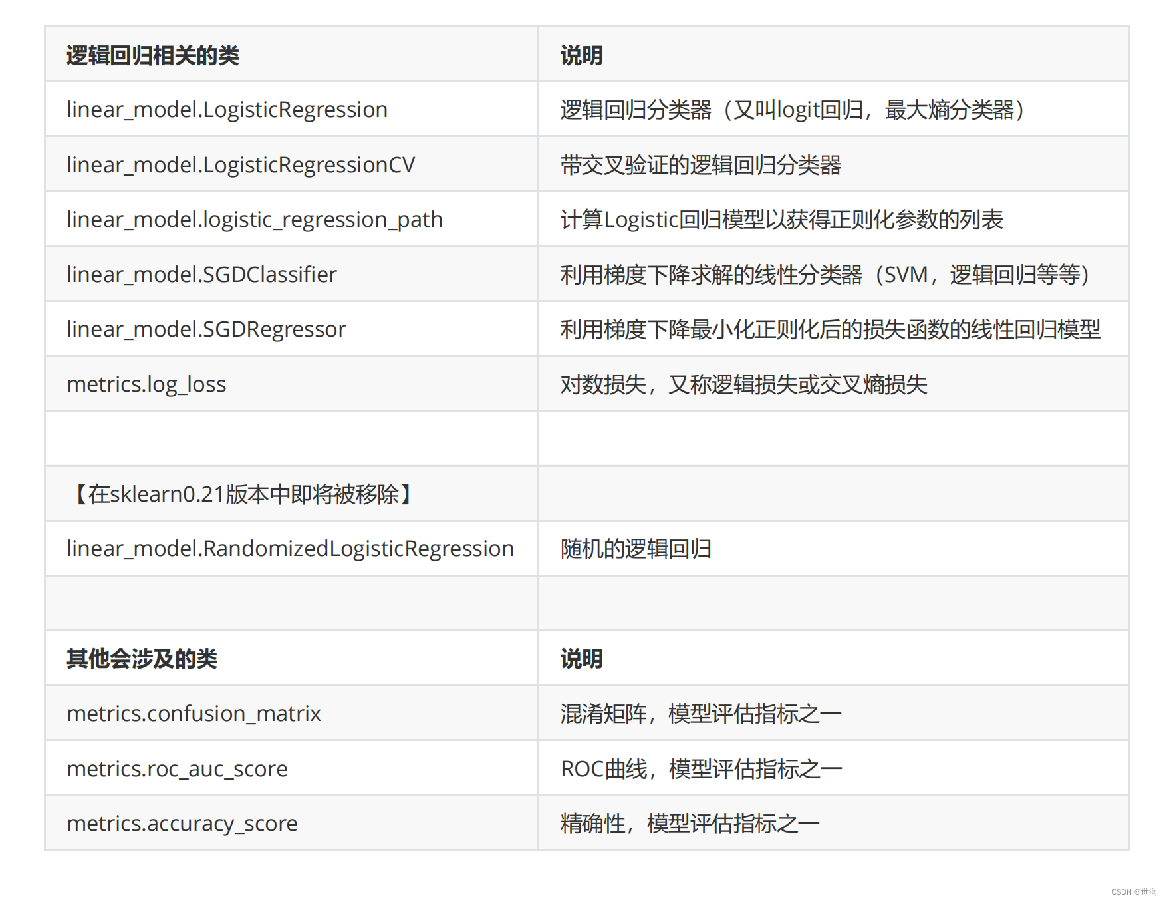Select description 对数损失，又称逻辑损失或交叉熵损失
Viewport: 1167px width, 902px height.
tap(833, 384)
